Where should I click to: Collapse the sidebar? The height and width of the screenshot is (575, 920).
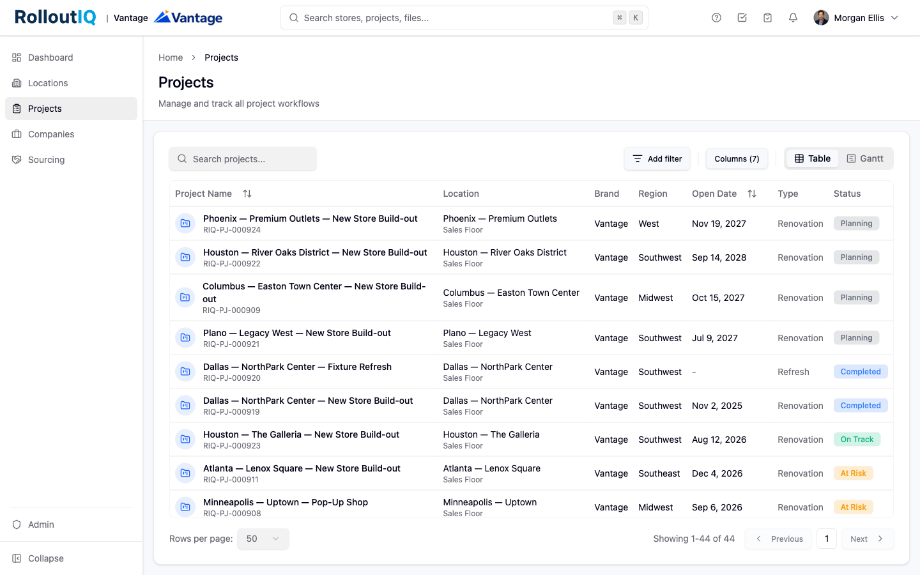pyautogui.click(x=71, y=558)
